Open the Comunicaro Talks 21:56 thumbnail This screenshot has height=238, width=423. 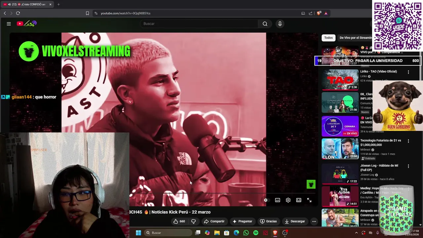340,102
